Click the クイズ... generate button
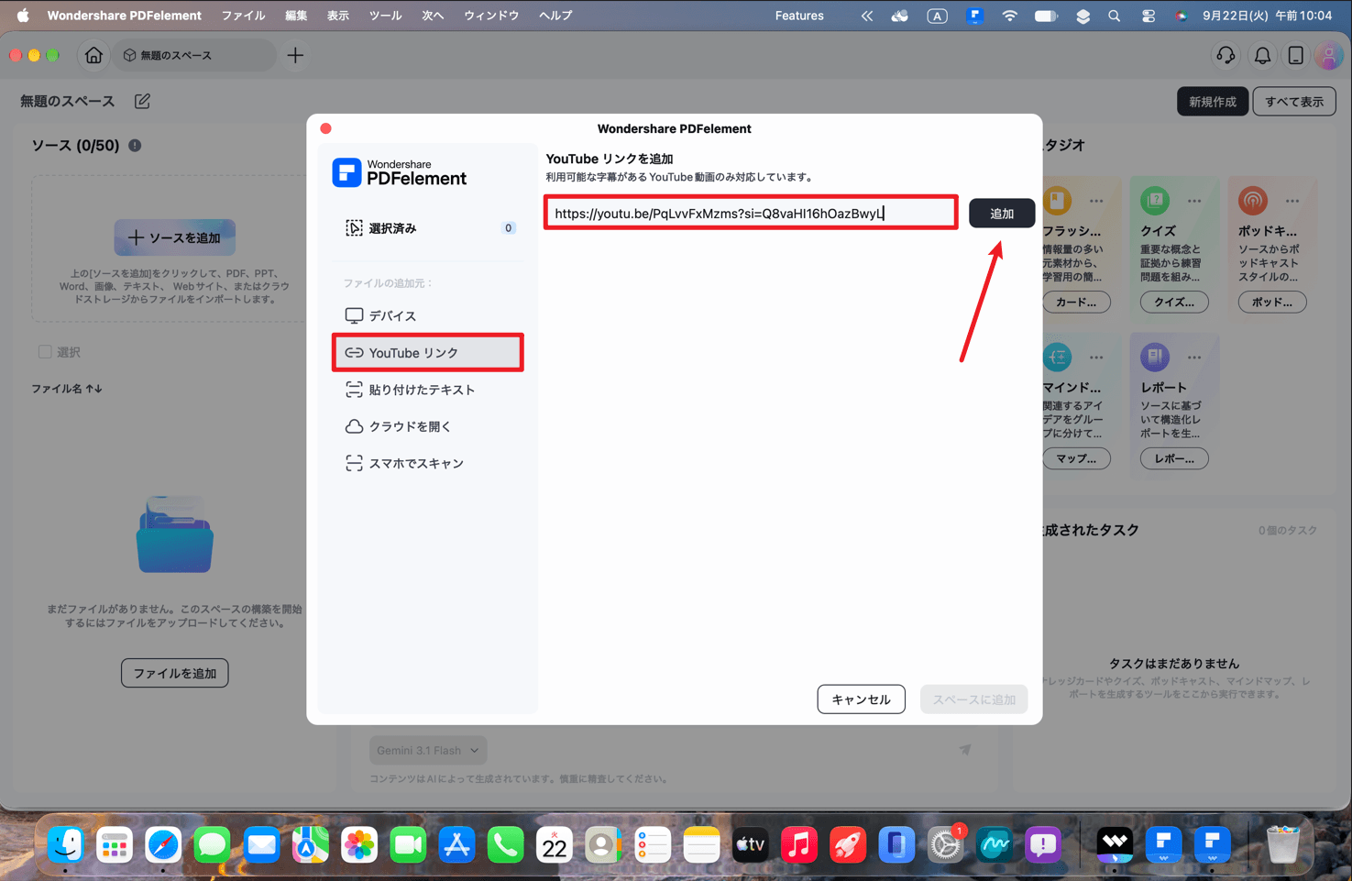The image size is (1352, 881). (1174, 302)
